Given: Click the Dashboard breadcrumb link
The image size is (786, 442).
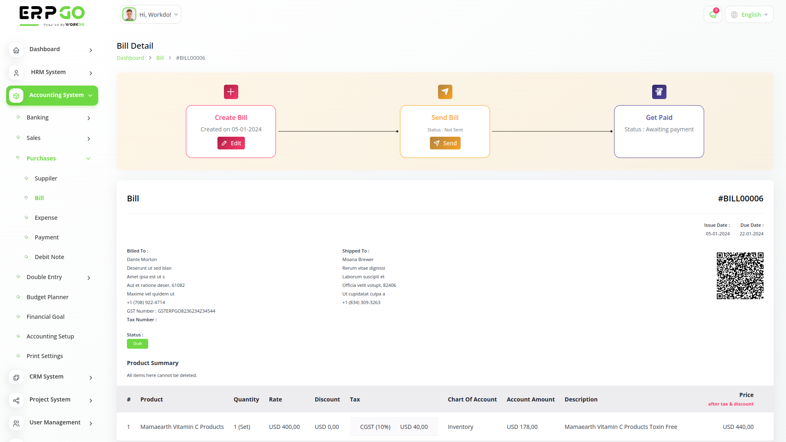Looking at the screenshot, I should tap(130, 58).
